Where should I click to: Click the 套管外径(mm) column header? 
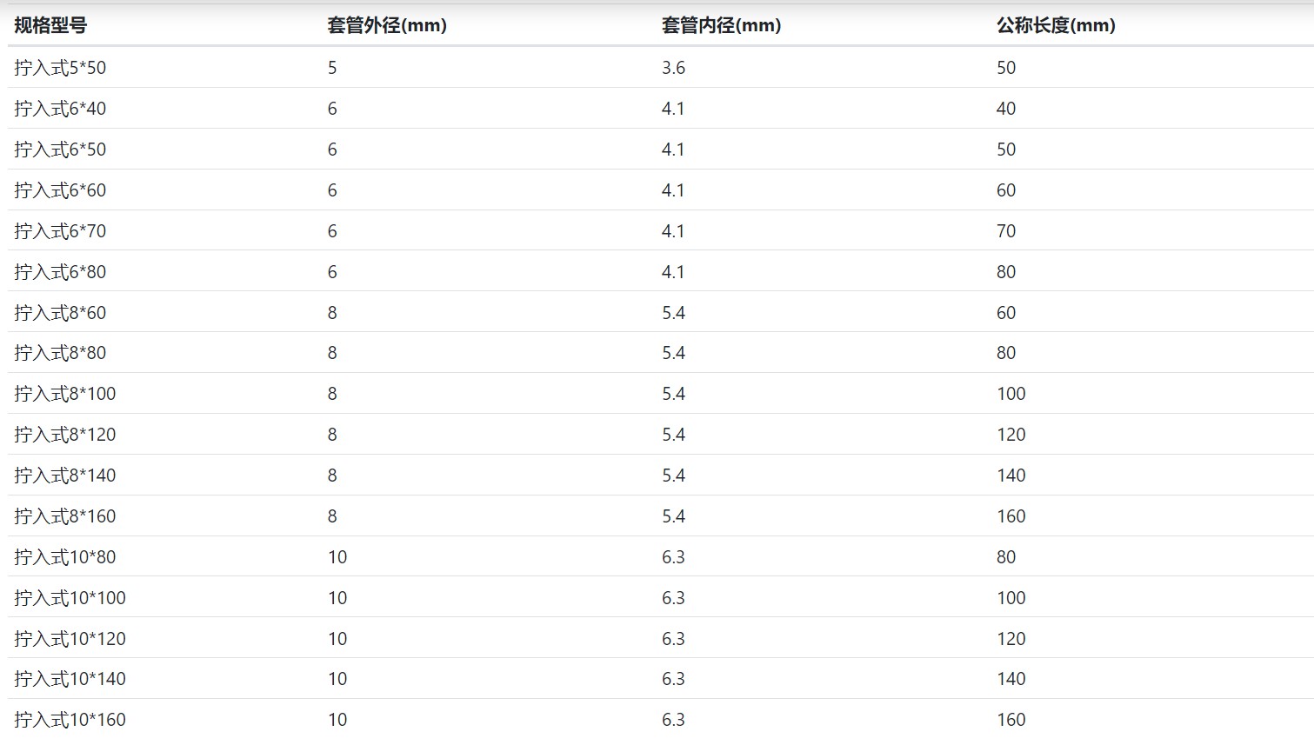point(387,25)
